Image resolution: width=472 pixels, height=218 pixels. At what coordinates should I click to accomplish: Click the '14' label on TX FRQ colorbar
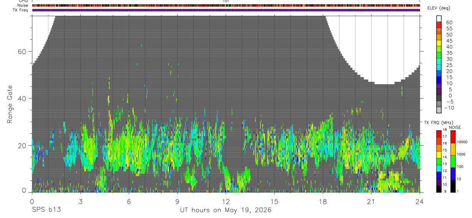445,157
